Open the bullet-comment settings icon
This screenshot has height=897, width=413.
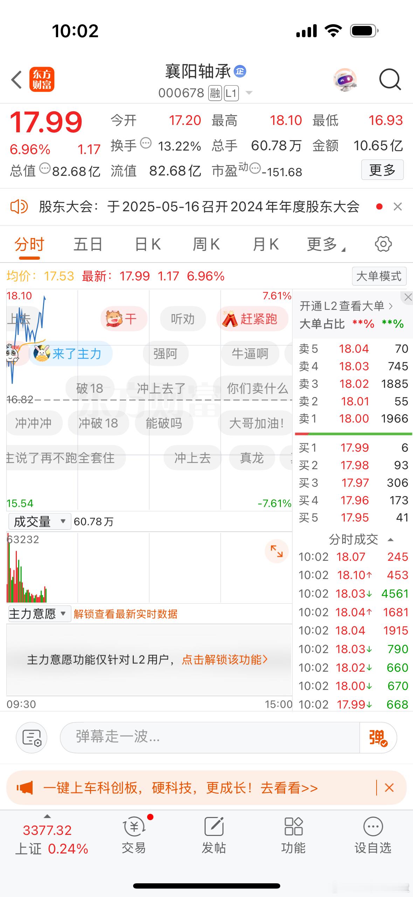click(x=32, y=737)
